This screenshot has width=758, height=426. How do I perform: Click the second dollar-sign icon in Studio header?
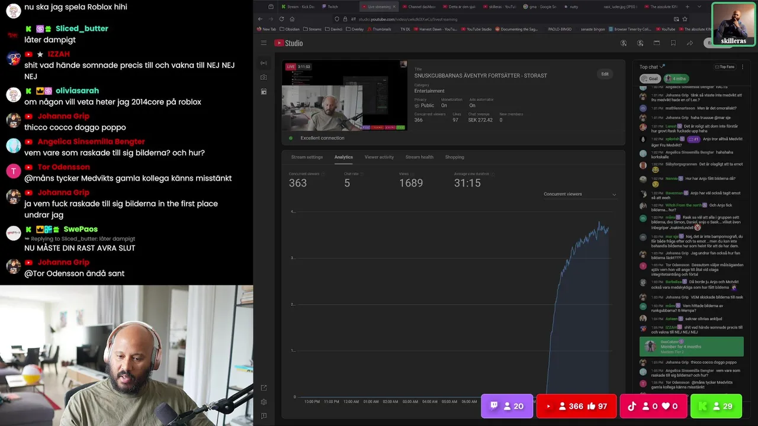click(x=640, y=43)
